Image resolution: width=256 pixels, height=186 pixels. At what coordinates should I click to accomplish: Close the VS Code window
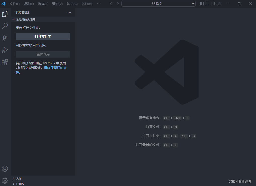coord(251,4)
